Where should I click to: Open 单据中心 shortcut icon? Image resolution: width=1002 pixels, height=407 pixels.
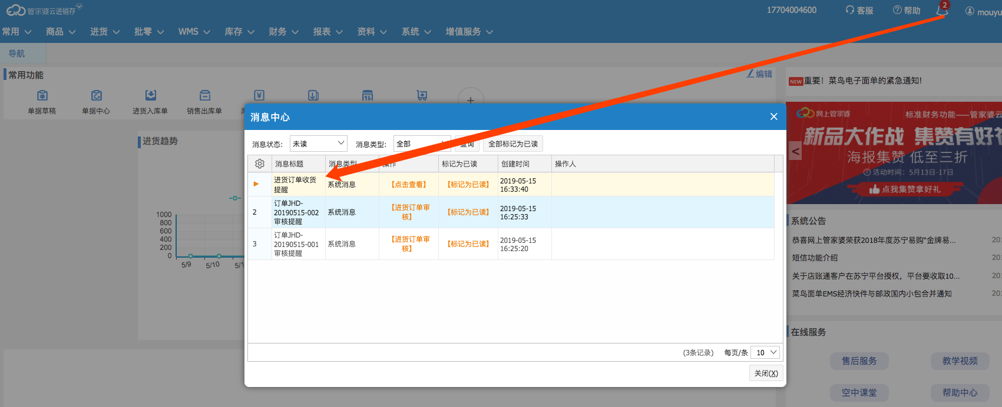point(96,95)
